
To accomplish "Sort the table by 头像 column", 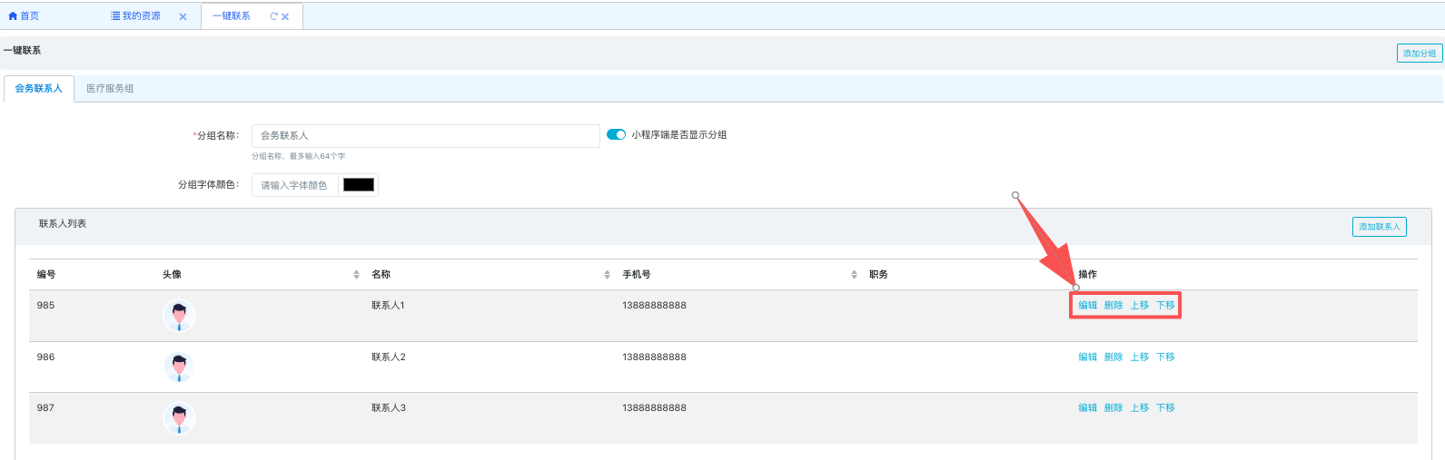I will coord(356,275).
